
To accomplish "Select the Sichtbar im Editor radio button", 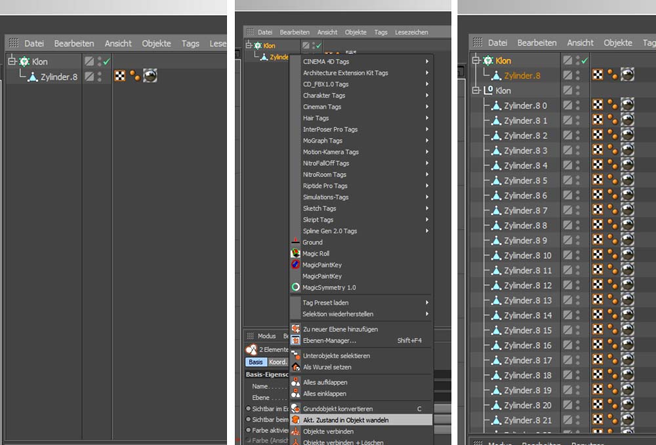I will click(249, 409).
